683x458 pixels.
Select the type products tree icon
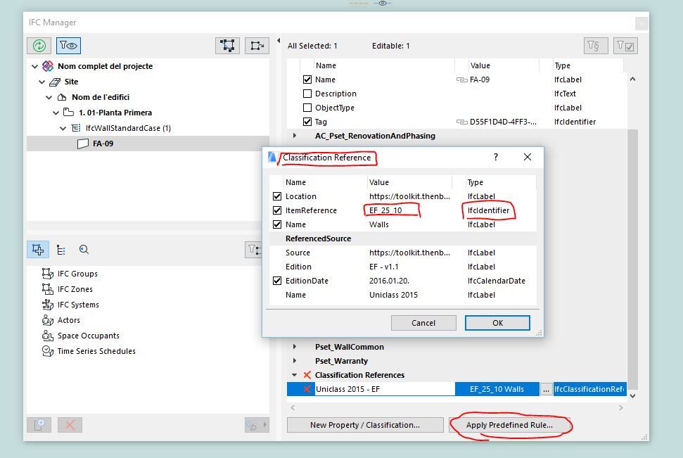(61, 250)
